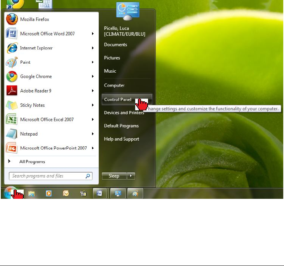284x266 pixels.
Task: Click the Sleep button
Action: click(114, 176)
